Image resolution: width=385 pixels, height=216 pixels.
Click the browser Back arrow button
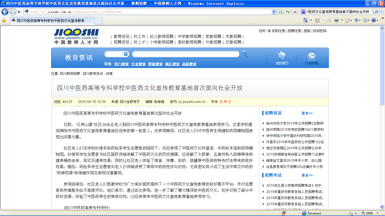(5, 12)
